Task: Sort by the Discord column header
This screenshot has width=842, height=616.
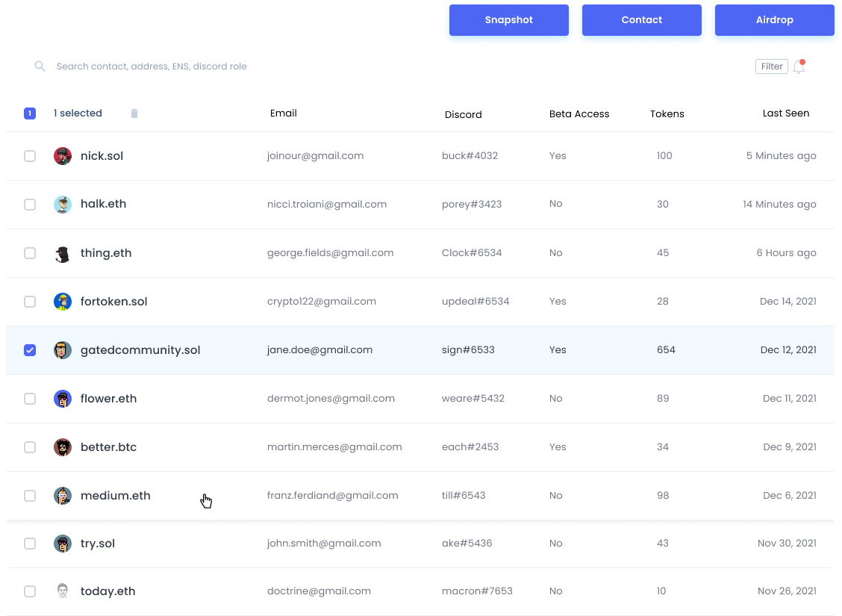Action: tap(464, 114)
